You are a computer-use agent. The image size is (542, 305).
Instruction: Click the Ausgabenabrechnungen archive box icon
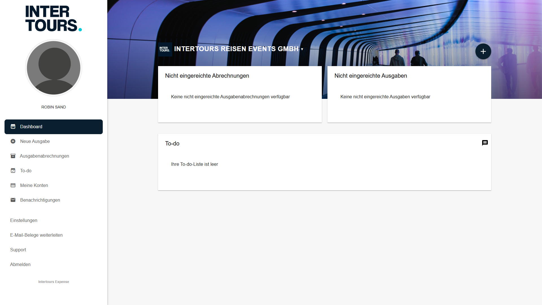[13, 156]
